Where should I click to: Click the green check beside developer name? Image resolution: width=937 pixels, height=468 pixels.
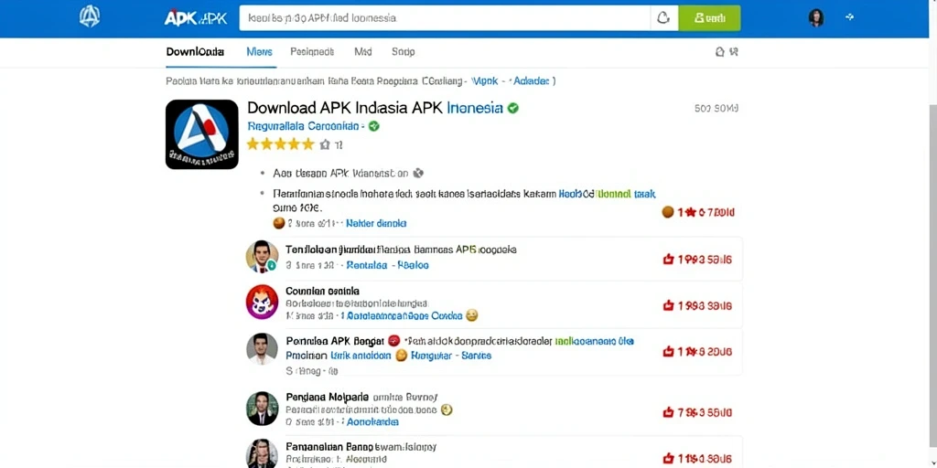click(374, 126)
